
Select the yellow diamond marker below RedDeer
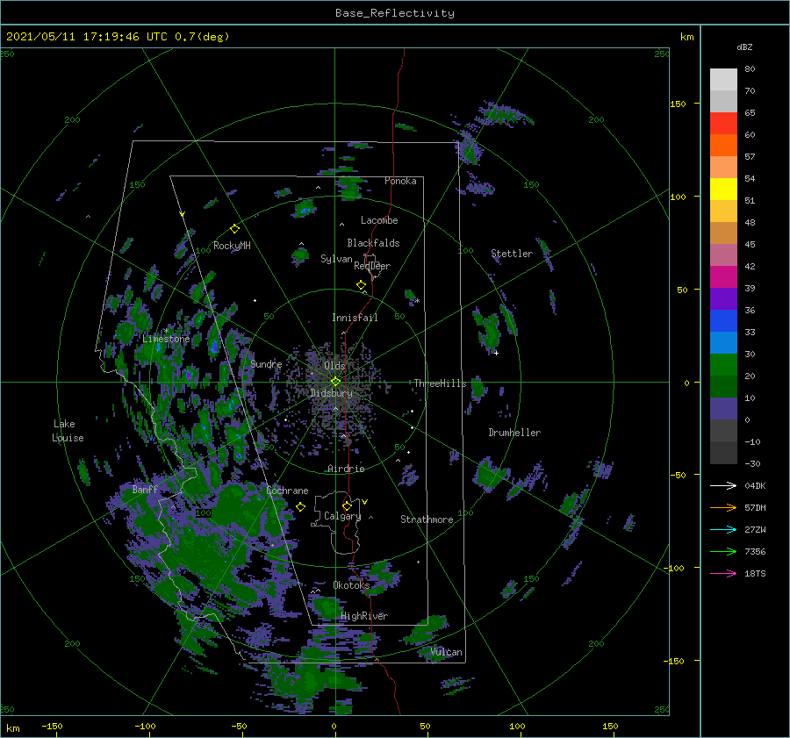tap(361, 285)
